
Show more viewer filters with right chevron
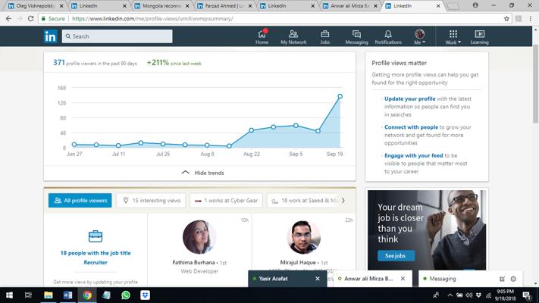pyautogui.click(x=343, y=200)
